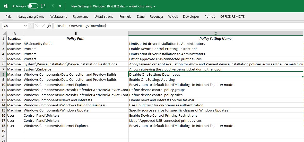
Task: Switch to OFFICE REMOTE tab
Action: click(232, 17)
